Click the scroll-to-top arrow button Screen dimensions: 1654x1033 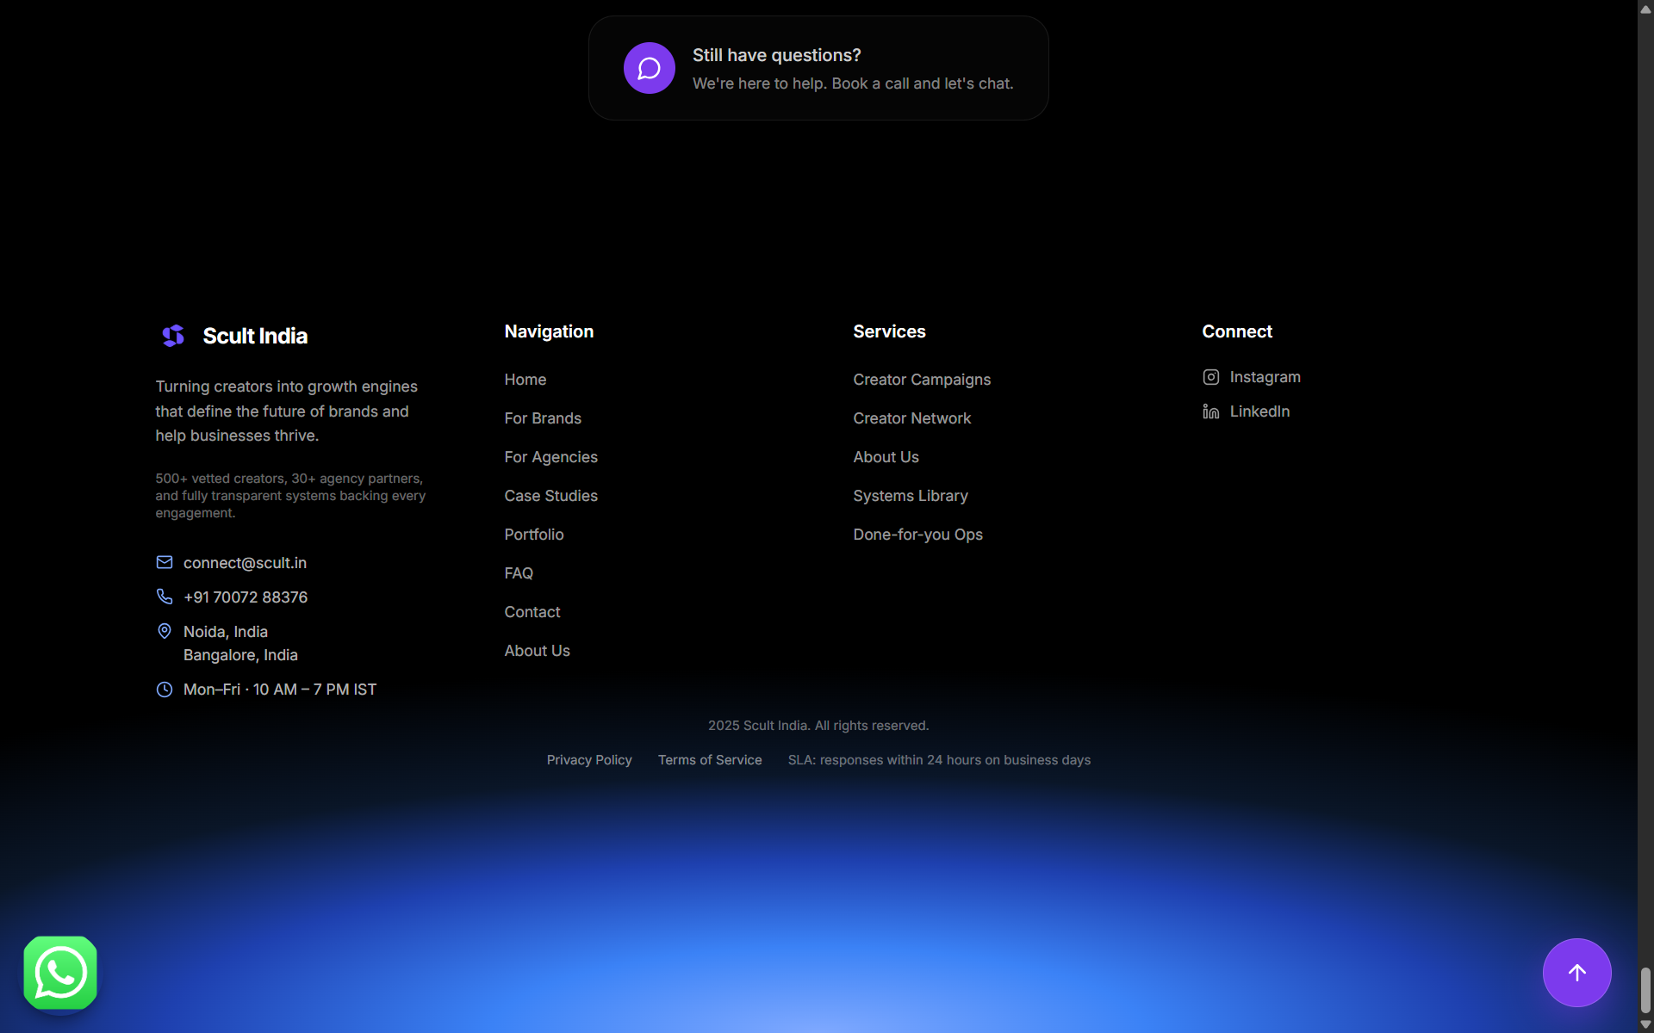1576,973
